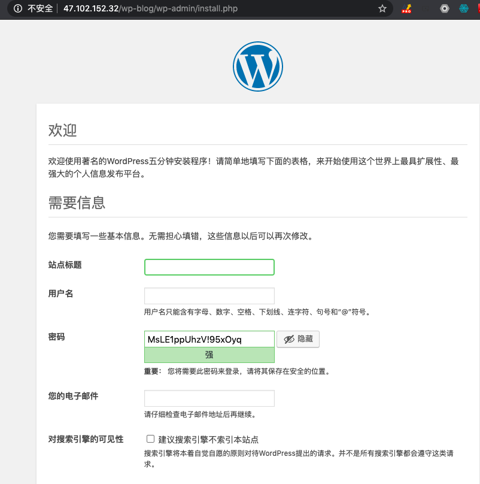Open the gray hexagon extension icon
This screenshot has height=484, width=480.
click(445, 8)
